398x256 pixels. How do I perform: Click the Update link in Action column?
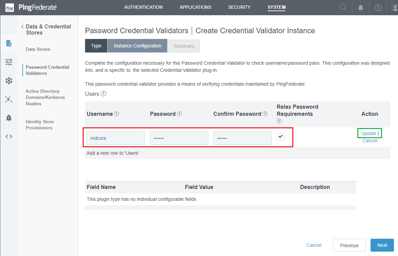(x=369, y=133)
